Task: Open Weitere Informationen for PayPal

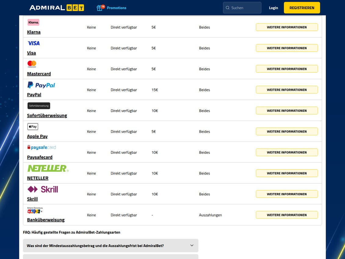Action: coord(287,90)
